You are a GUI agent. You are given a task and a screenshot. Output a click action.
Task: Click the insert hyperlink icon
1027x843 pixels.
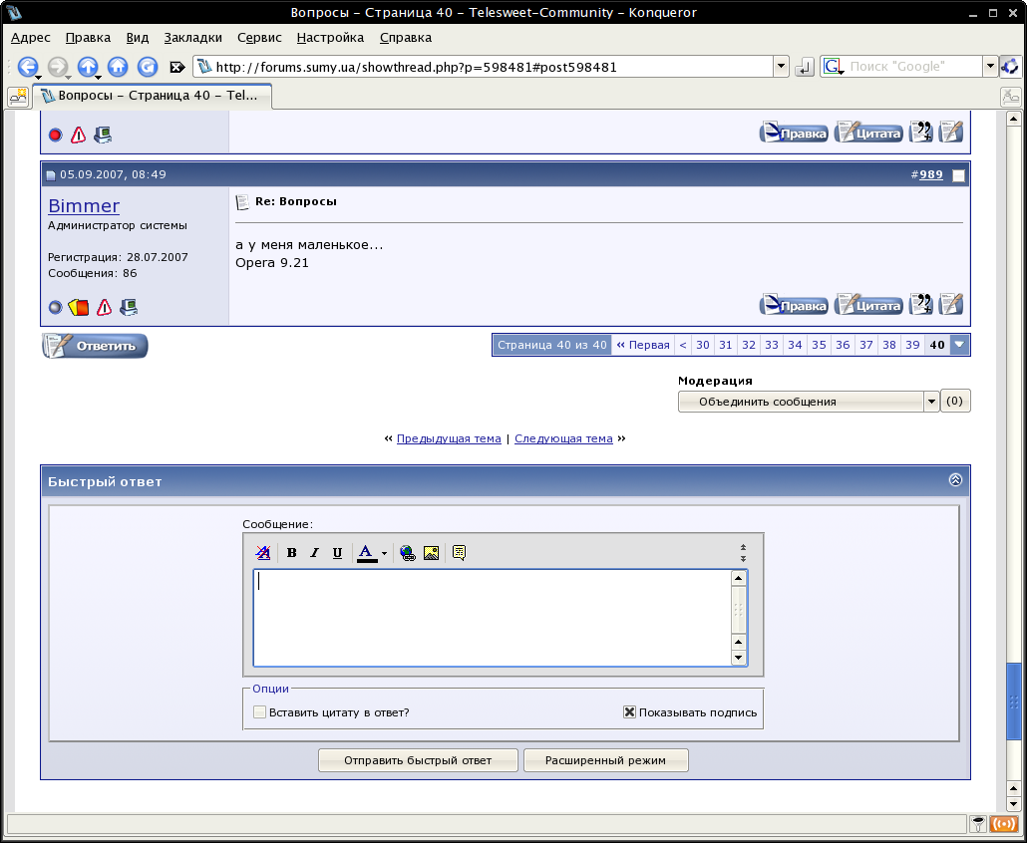point(408,553)
